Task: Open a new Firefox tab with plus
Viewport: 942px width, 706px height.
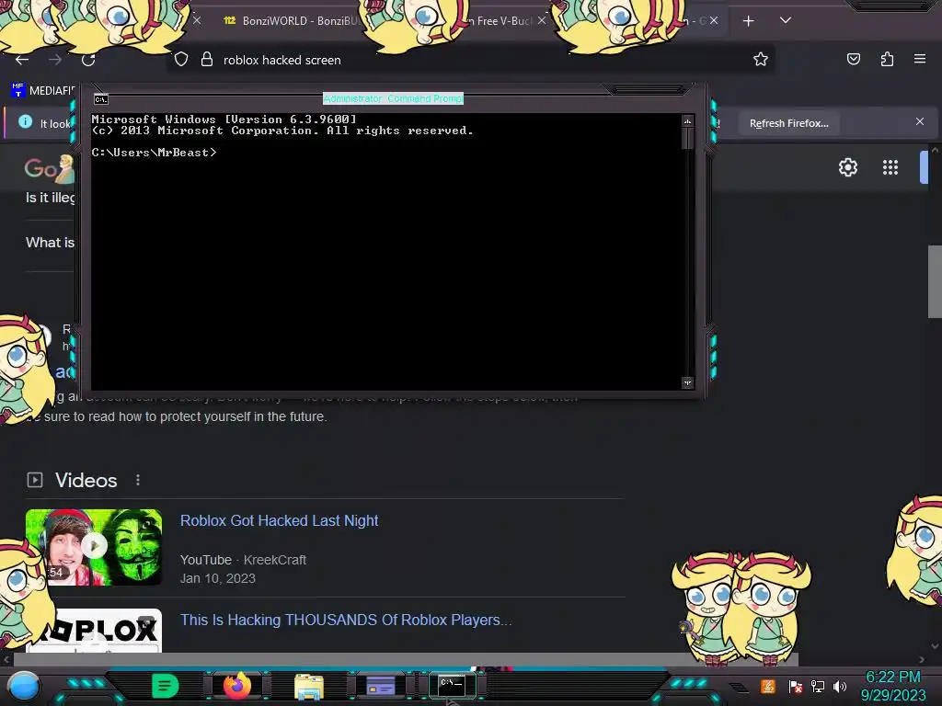Action: pos(748,21)
